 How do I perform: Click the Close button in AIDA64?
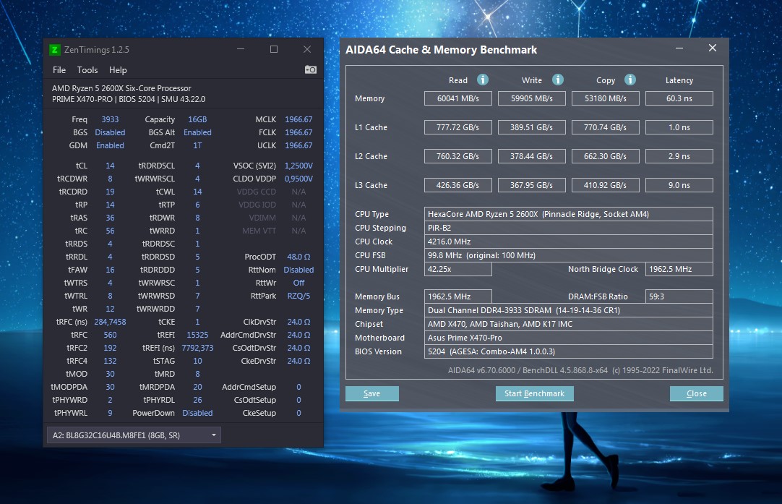pyautogui.click(x=696, y=393)
